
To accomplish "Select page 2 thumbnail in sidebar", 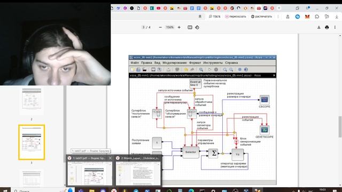I will click(32, 99).
